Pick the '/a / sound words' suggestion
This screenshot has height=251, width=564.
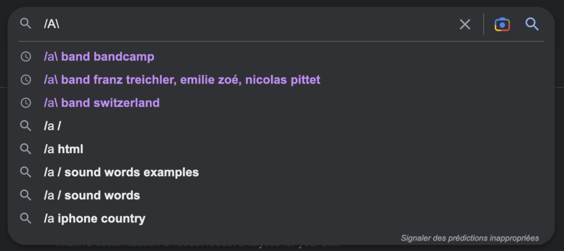point(92,195)
